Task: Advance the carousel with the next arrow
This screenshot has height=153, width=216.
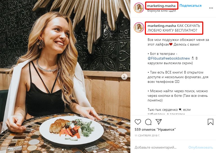Action: point(125,76)
